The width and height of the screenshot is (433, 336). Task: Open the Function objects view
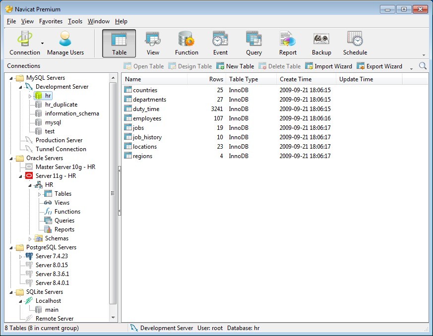186,43
